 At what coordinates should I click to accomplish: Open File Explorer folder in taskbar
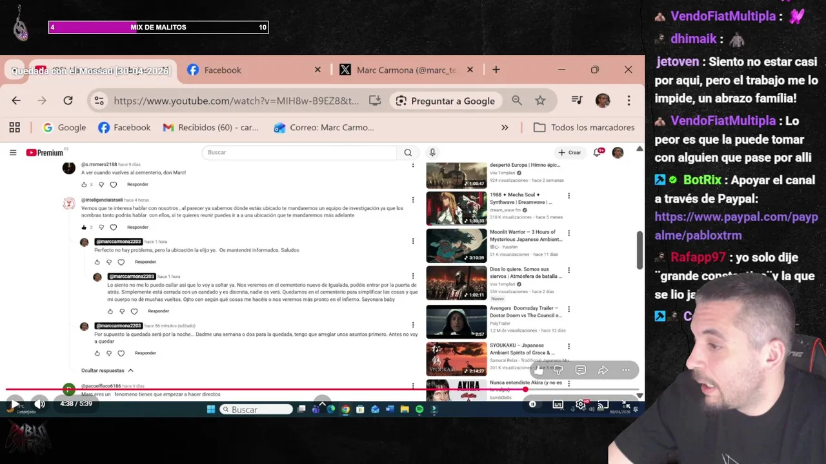(405, 409)
